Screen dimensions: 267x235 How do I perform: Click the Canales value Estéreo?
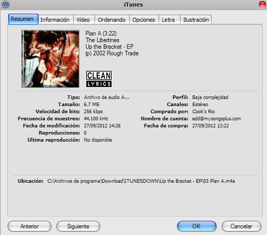tap(200, 105)
